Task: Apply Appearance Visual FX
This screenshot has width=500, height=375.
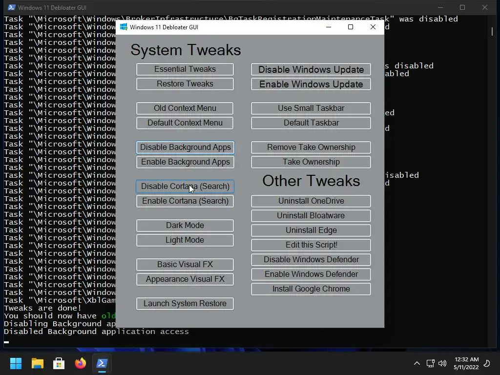Action: 185,279
